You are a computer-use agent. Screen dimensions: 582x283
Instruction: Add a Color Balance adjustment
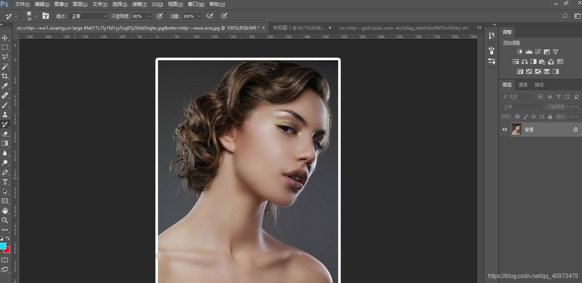pyautogui.click(x=525, y=62)
